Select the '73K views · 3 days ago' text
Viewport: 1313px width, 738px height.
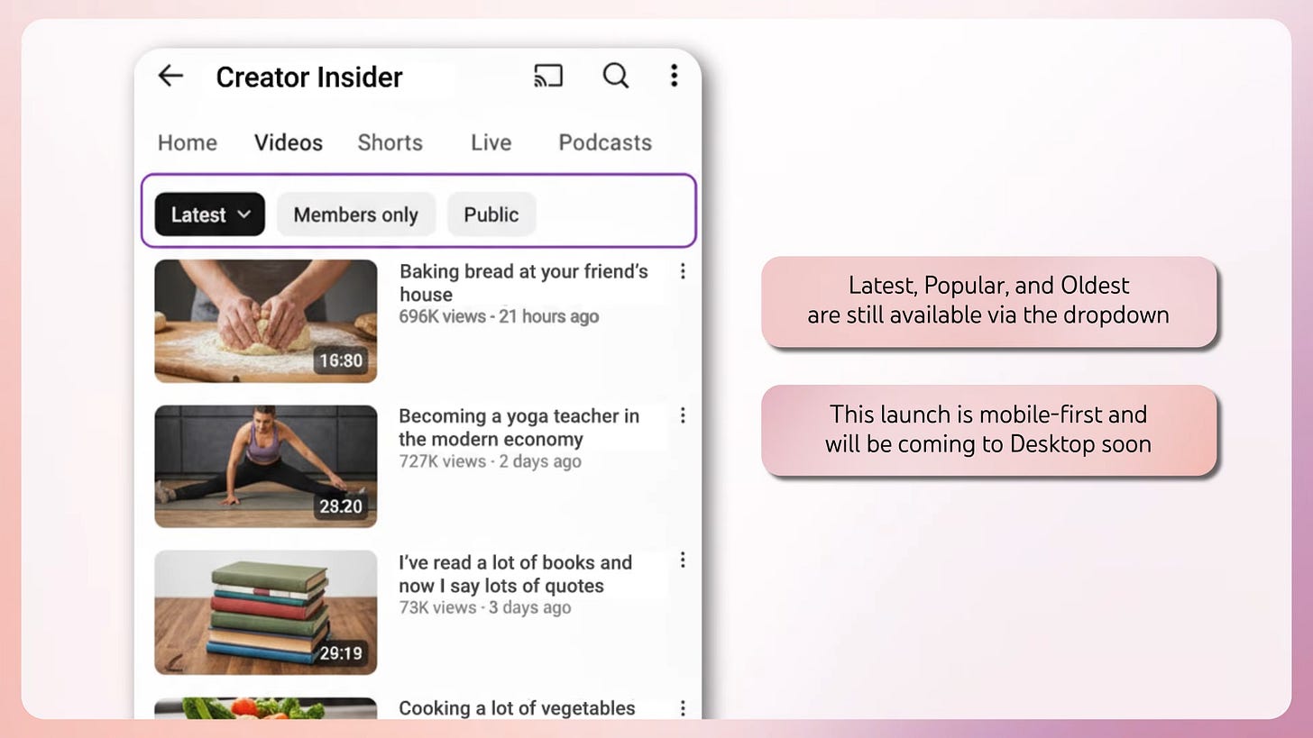click(x=485, y=607)
